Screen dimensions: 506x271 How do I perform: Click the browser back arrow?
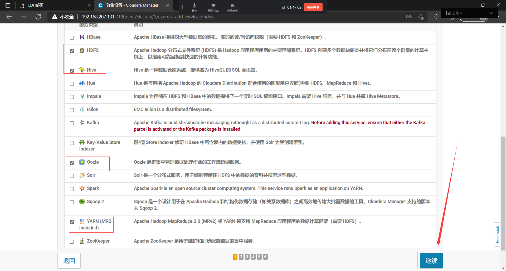point(9,17)
